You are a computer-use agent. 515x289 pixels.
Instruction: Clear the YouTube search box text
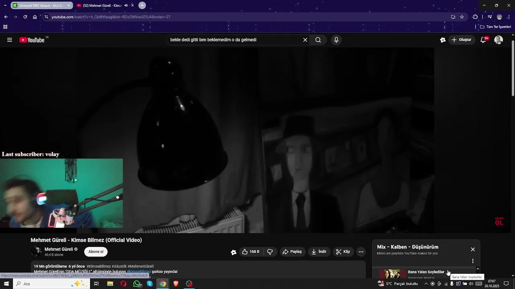305,40
